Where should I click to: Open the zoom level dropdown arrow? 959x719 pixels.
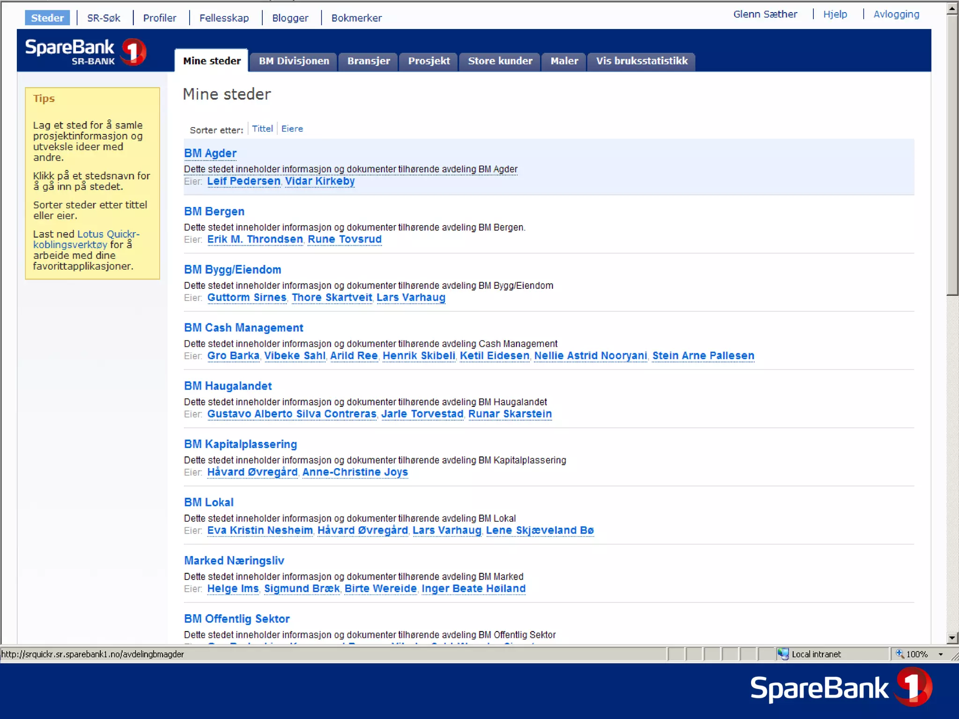click(941, 654)
